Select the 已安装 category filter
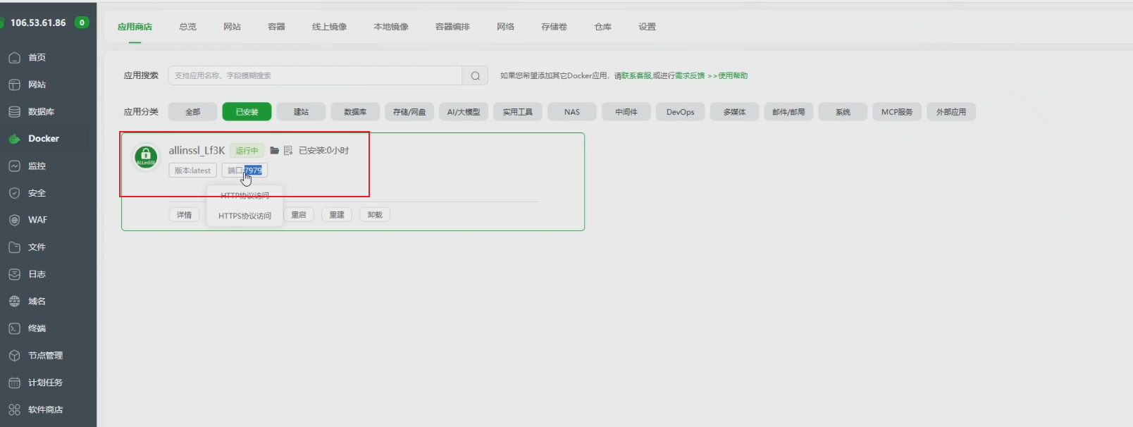Image resolution: width=1133 pixels, height=427 pixels. point(247,112)
